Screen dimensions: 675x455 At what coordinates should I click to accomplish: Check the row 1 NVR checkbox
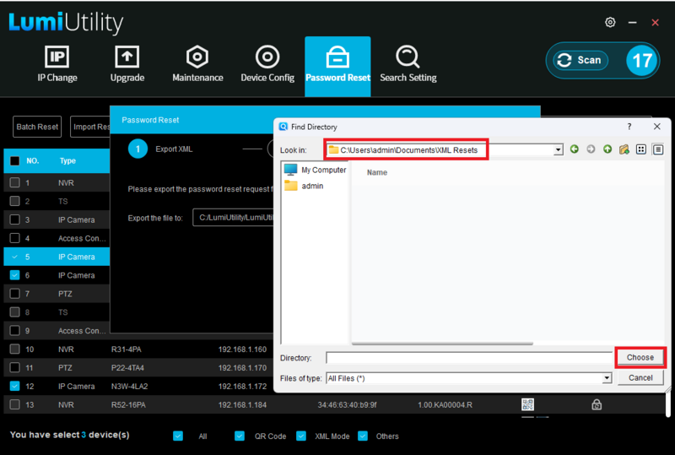point(14,182)
